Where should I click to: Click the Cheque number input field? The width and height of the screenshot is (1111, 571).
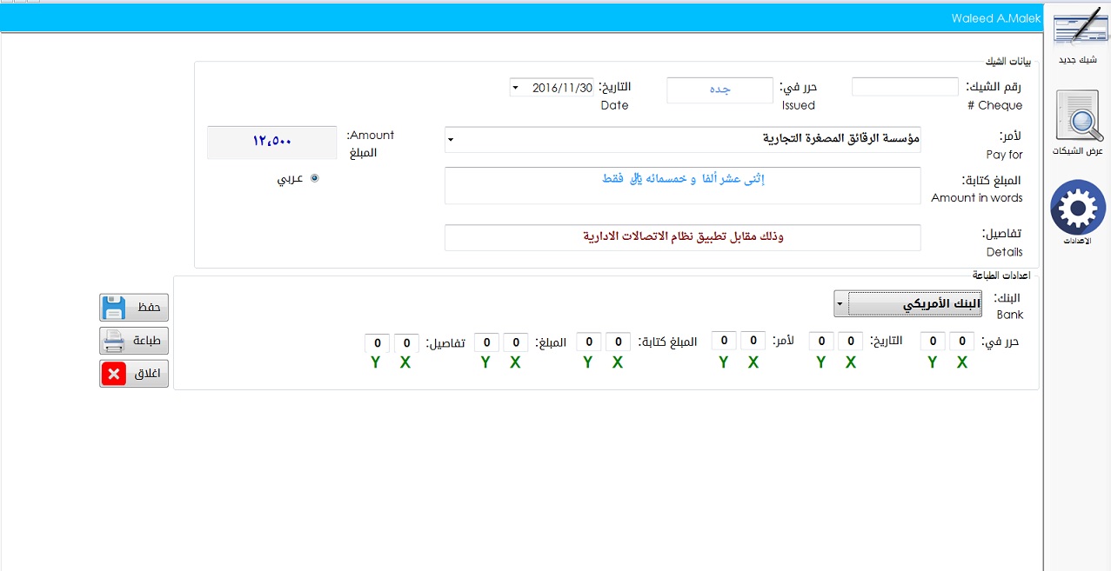click(x=904, y=87)
